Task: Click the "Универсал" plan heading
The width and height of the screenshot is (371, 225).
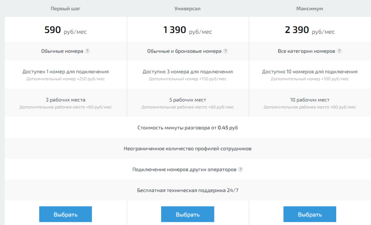Action: [x=187, y=9]
